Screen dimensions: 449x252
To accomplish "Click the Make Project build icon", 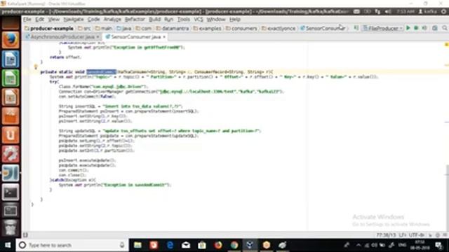I will pos(356,28).
